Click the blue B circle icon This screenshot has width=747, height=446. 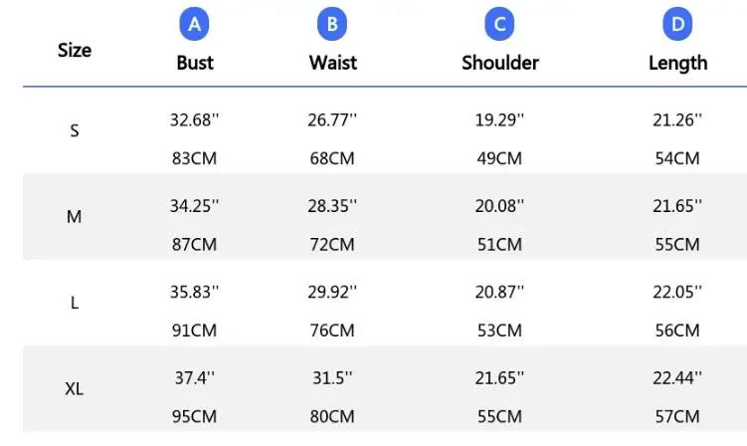(332, 25)
